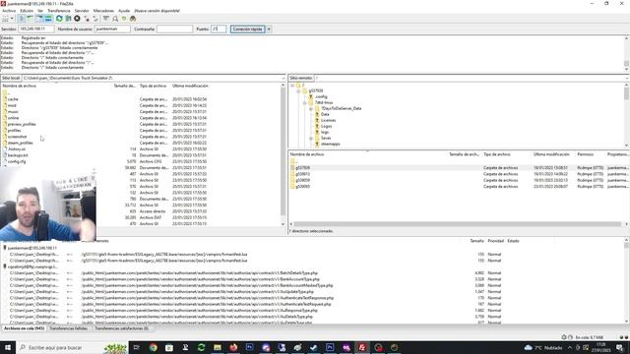Open the Ayuda menu

click(x=124, y=11)
